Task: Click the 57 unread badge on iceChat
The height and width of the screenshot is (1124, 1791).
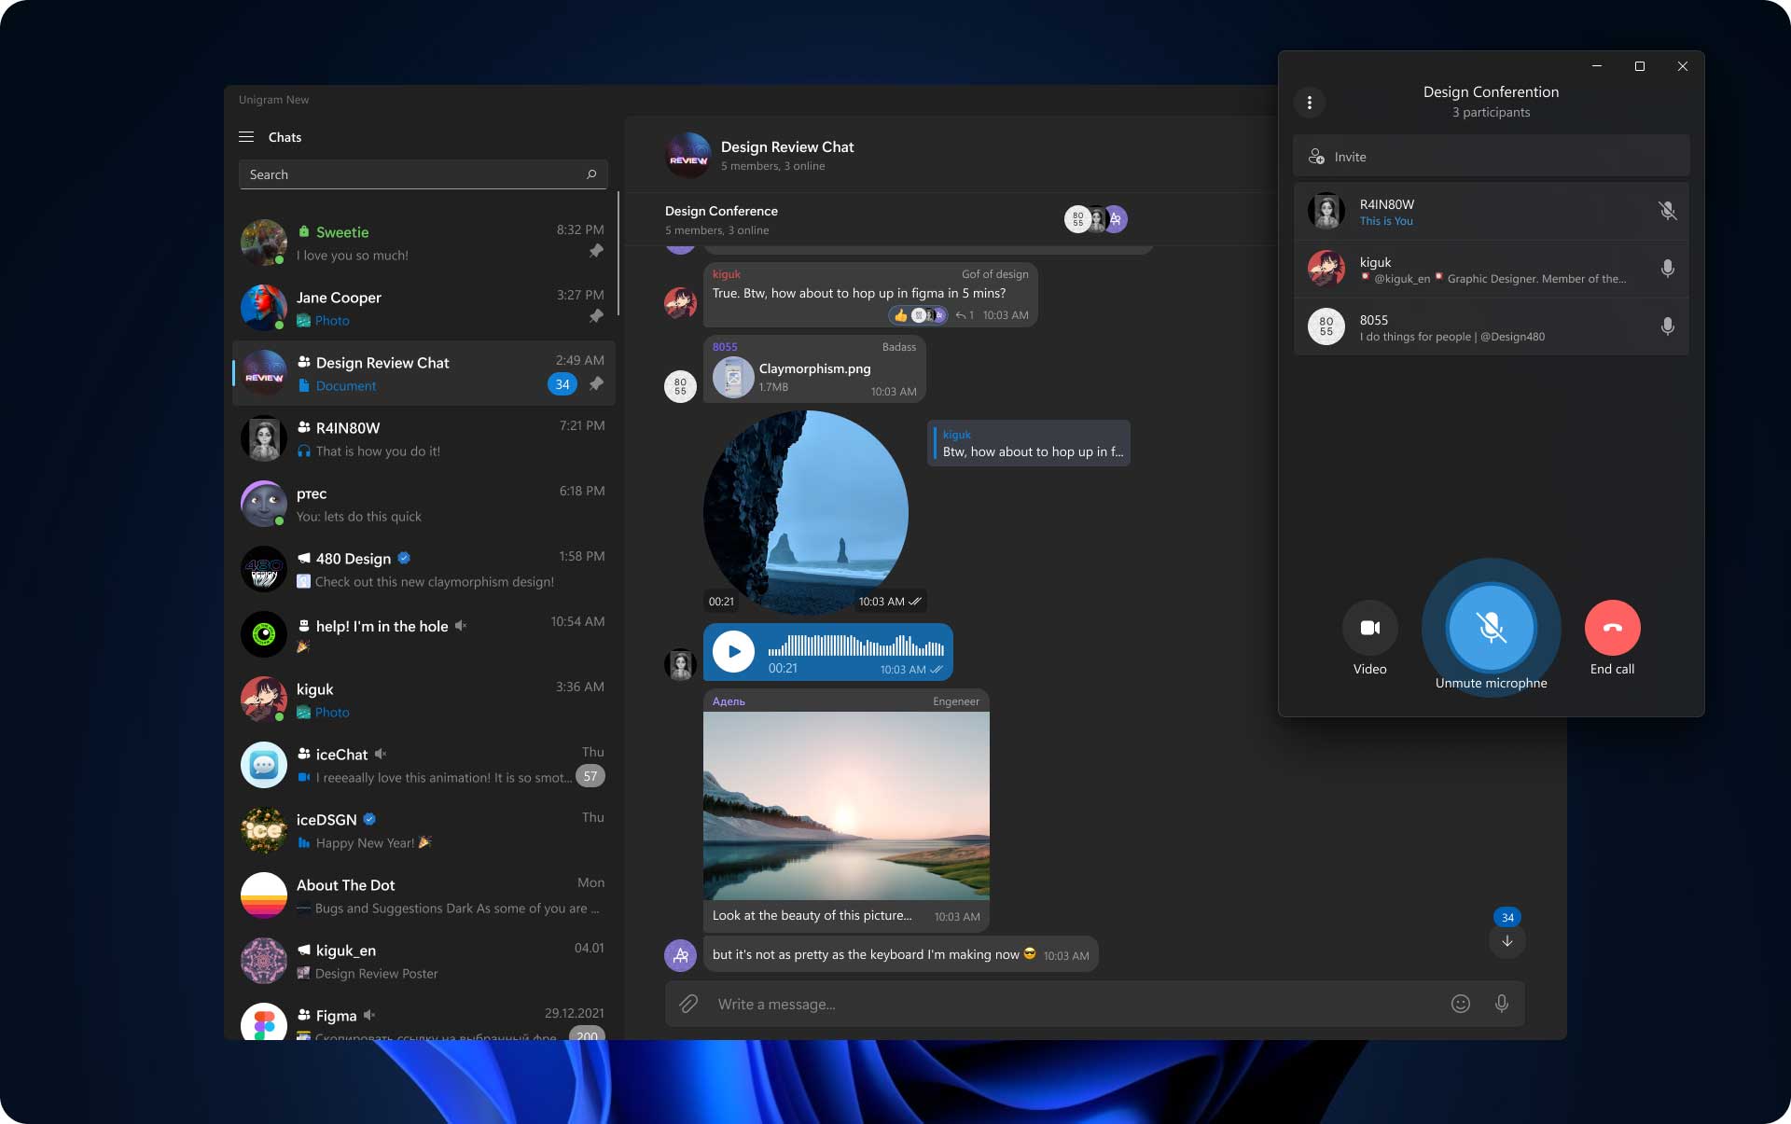Action: 590,776
